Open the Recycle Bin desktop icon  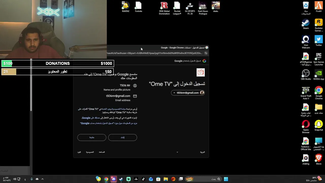point(306,8)
